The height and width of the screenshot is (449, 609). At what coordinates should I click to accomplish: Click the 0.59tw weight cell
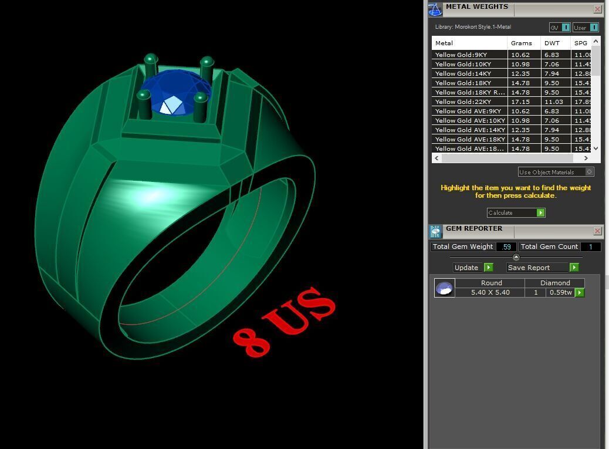coord(560,292)
